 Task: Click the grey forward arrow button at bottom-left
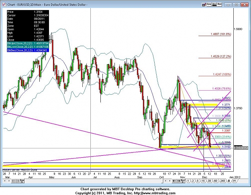(18, 181)
